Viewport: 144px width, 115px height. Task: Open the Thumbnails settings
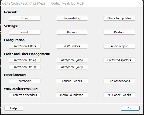pos(25,81)
